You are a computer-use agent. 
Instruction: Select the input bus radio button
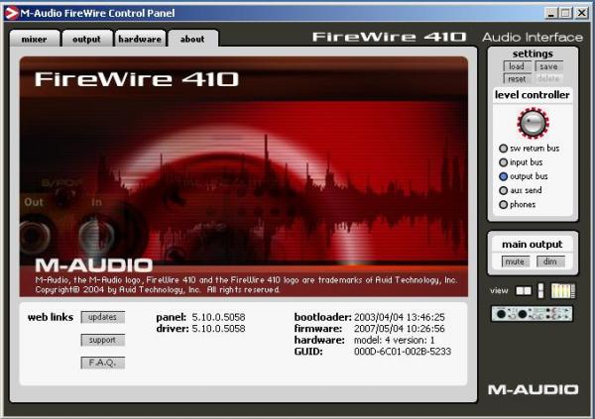(x=504, y=162)
